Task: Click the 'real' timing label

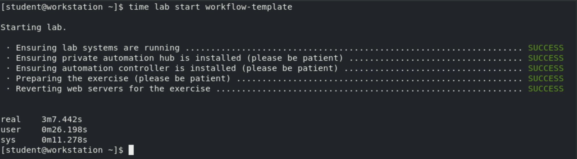Action: (11, 119)
